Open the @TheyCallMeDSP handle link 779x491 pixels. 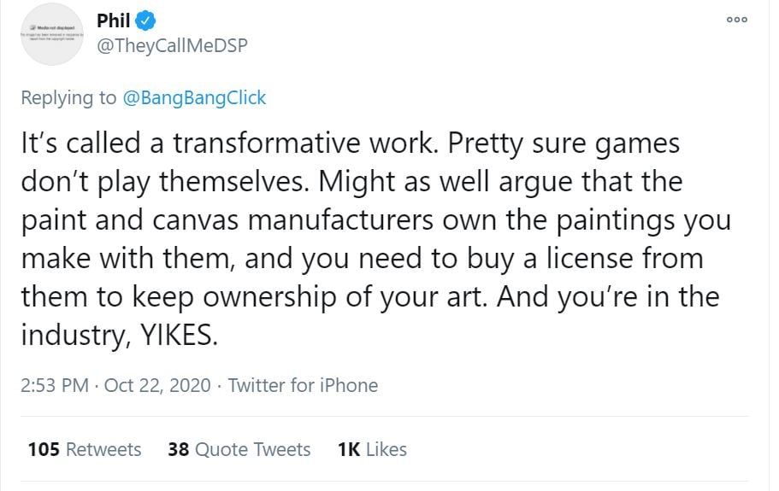coord(172,45)
